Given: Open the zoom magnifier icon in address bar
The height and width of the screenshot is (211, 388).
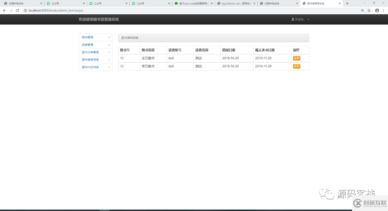Looking at the screenshot, I should (362, 10).
